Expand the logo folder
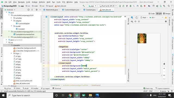The height and width of the screenshot is (98, 174). pyautogui.click(x=11, y=53)
